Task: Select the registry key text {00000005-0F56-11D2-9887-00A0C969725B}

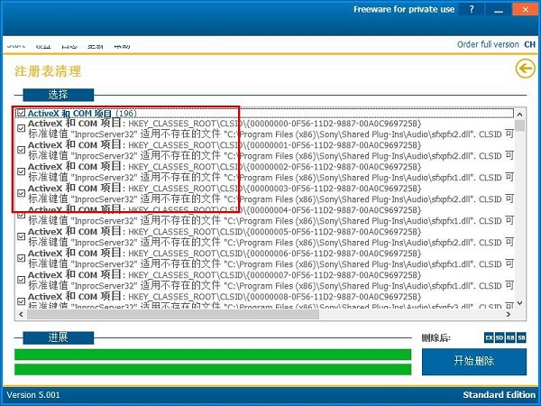Action: [x=335, y=232]
